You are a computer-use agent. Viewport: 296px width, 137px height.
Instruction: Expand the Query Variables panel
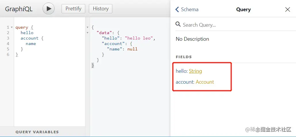click(x=43, y=132)
